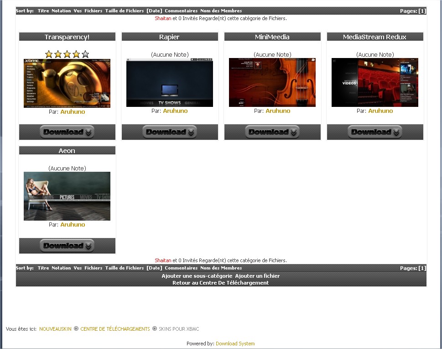
Task: Download the MiniMeedia skin
Action: (272, 132)
